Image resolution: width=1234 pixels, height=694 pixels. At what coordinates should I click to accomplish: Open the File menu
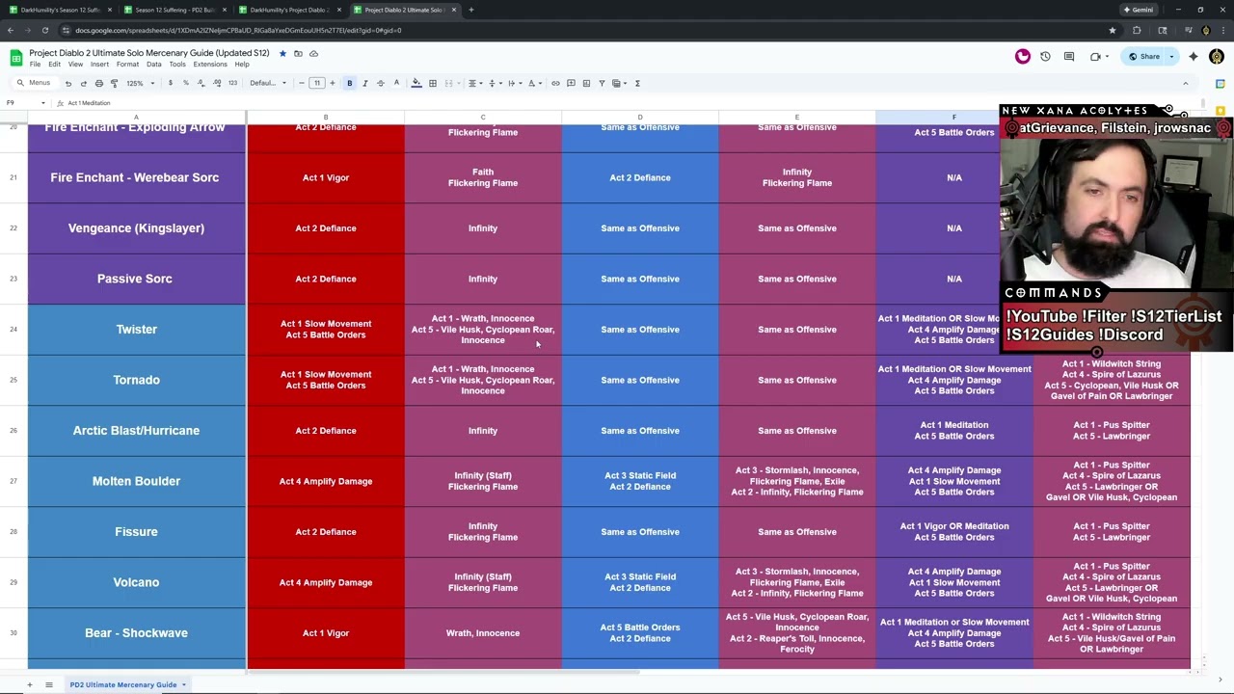(x=35, y=65)
